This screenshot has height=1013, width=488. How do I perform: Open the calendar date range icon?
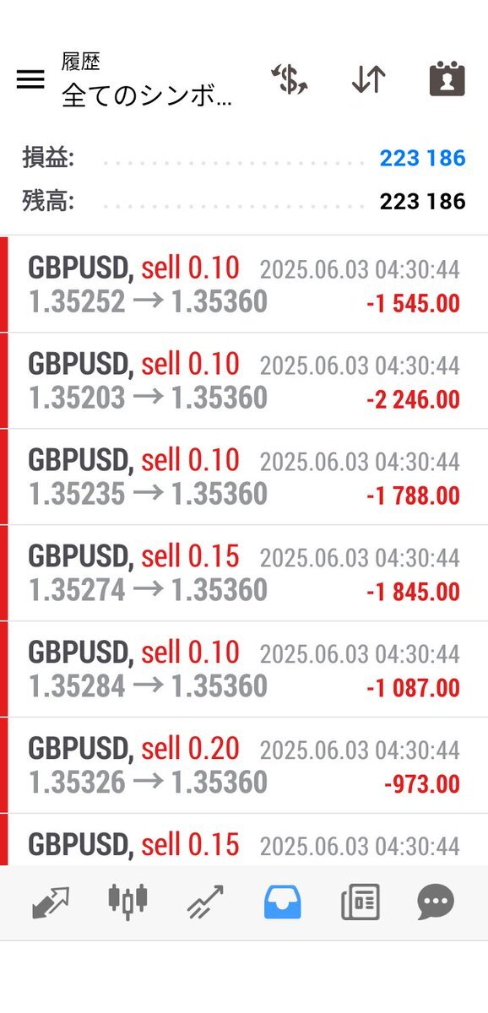tap(447, 79)
